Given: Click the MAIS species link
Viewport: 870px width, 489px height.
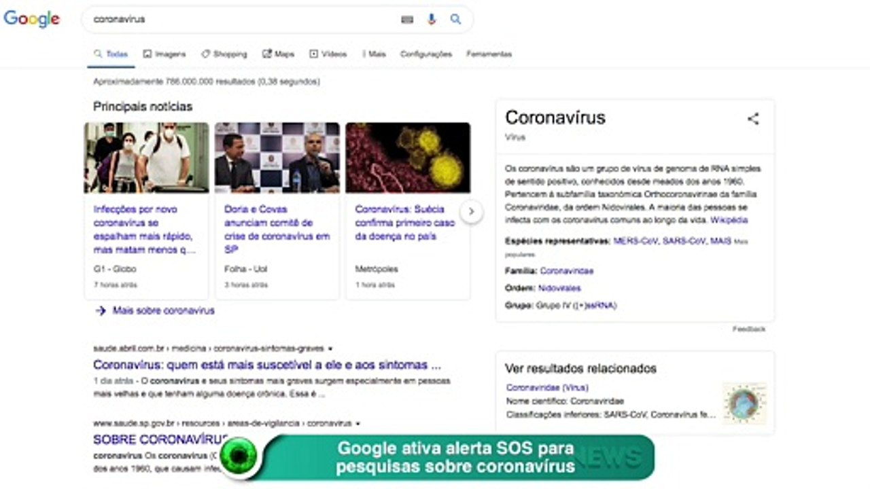Looking at the screenshot, I should point(720,241).
